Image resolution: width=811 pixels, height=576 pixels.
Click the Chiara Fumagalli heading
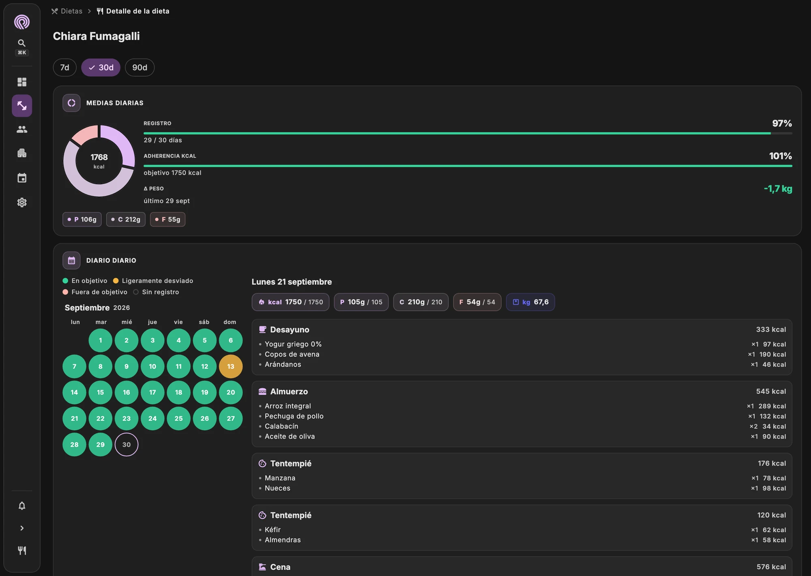[97, 36]
